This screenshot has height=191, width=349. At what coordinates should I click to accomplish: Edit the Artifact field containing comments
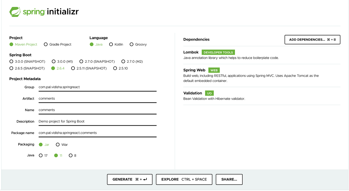(x=98, y=98)
